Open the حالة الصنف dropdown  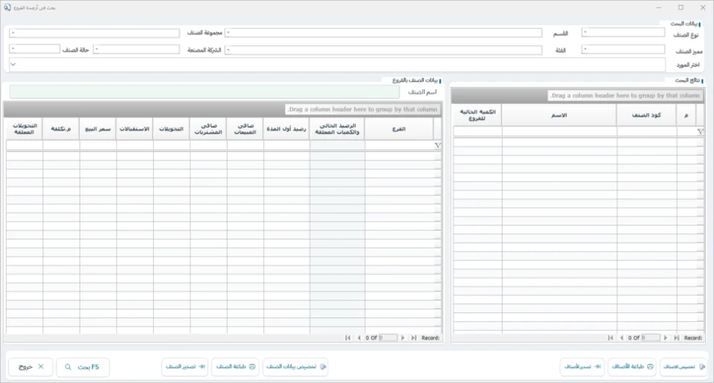[34, 49]
